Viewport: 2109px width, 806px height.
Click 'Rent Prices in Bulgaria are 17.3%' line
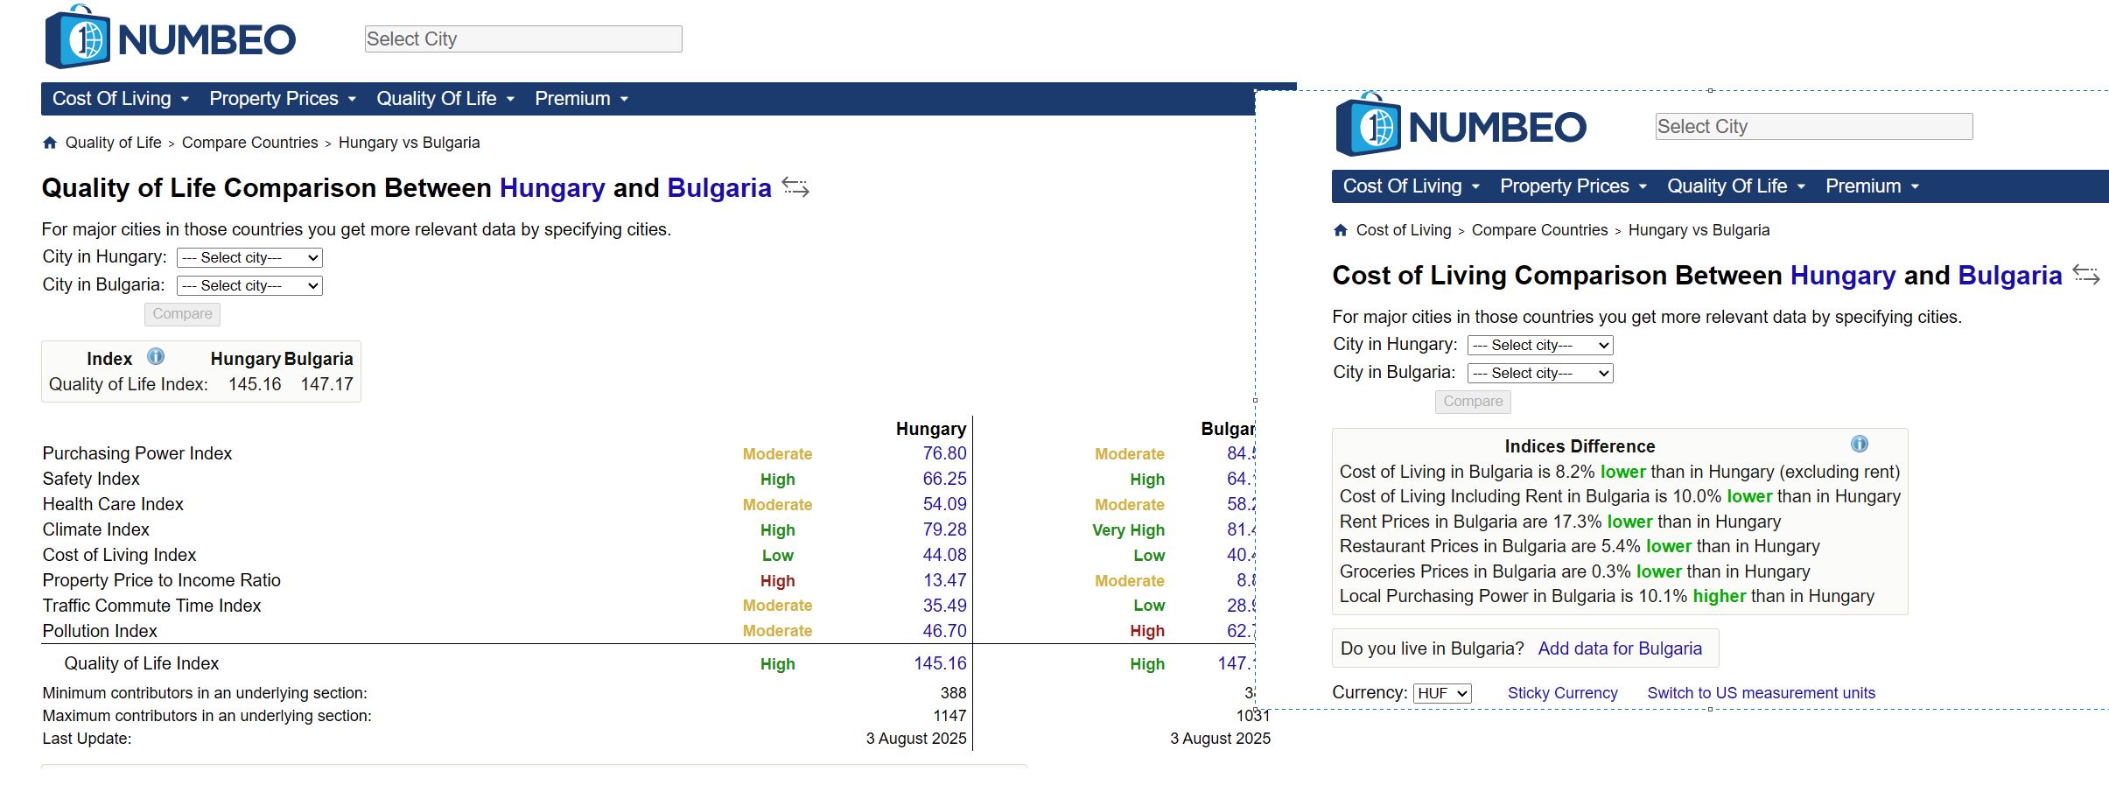(1559, 522)
